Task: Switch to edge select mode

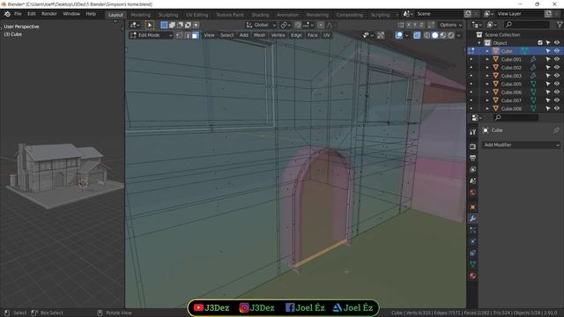Action: pos(187,35)
